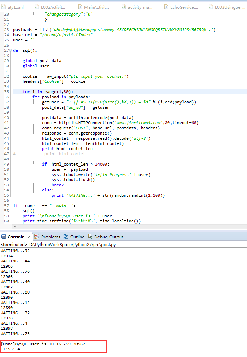247x357 pixels.
Task: Click console output 'WAITING...75'
Action: [x=15, y=334]
